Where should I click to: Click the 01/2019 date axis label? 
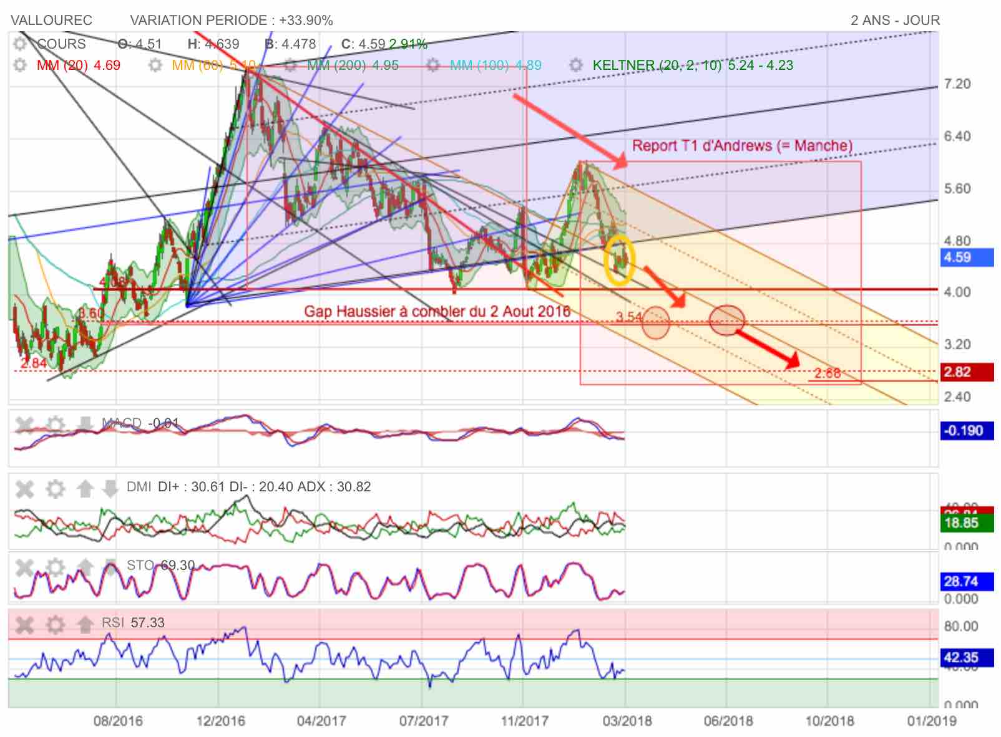click(x=931, y=721)
